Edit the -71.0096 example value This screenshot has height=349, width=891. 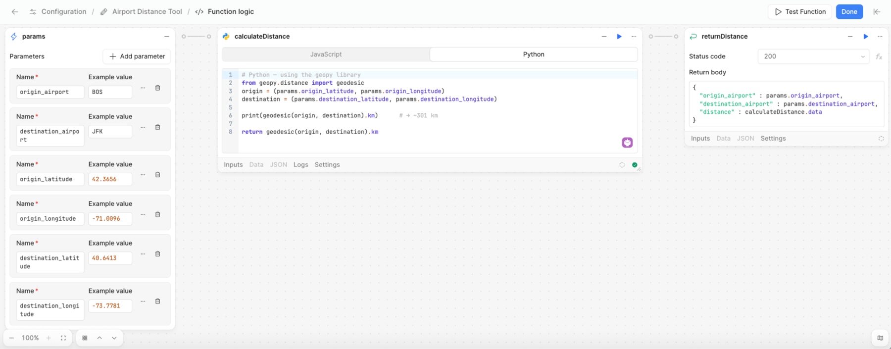pos(110,219)
